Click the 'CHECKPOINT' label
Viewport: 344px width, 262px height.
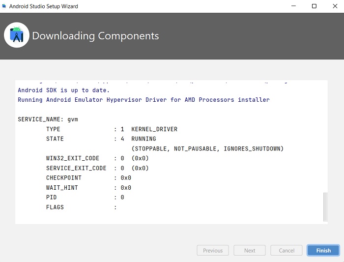click(64, 178)
